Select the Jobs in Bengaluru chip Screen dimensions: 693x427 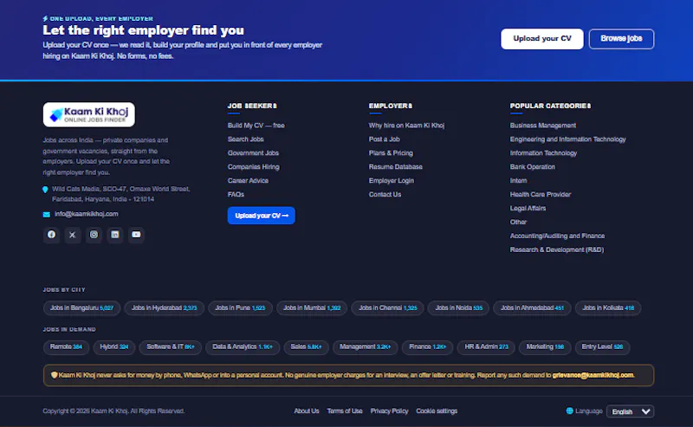point(81,307)
